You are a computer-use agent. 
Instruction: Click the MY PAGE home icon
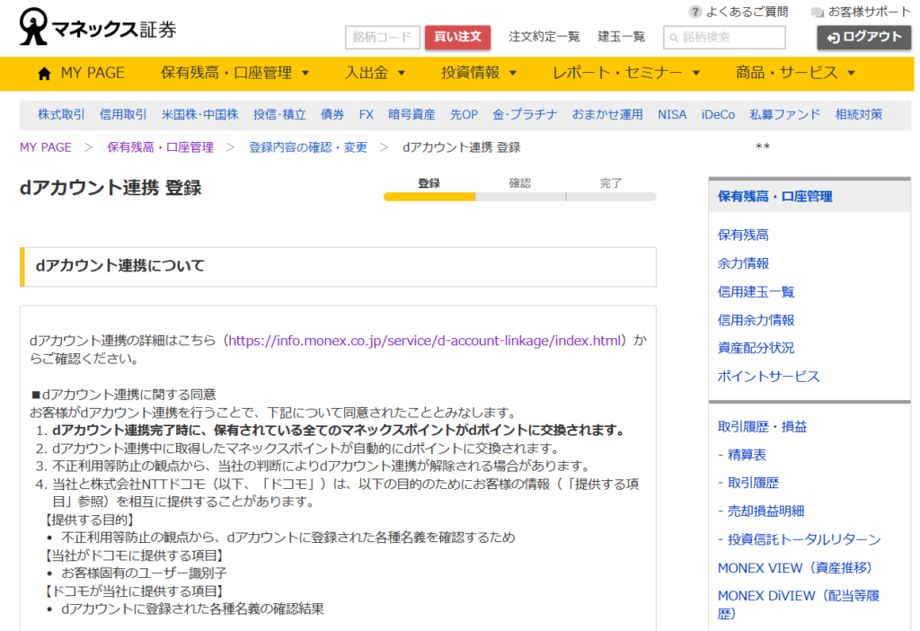[44, 74]
